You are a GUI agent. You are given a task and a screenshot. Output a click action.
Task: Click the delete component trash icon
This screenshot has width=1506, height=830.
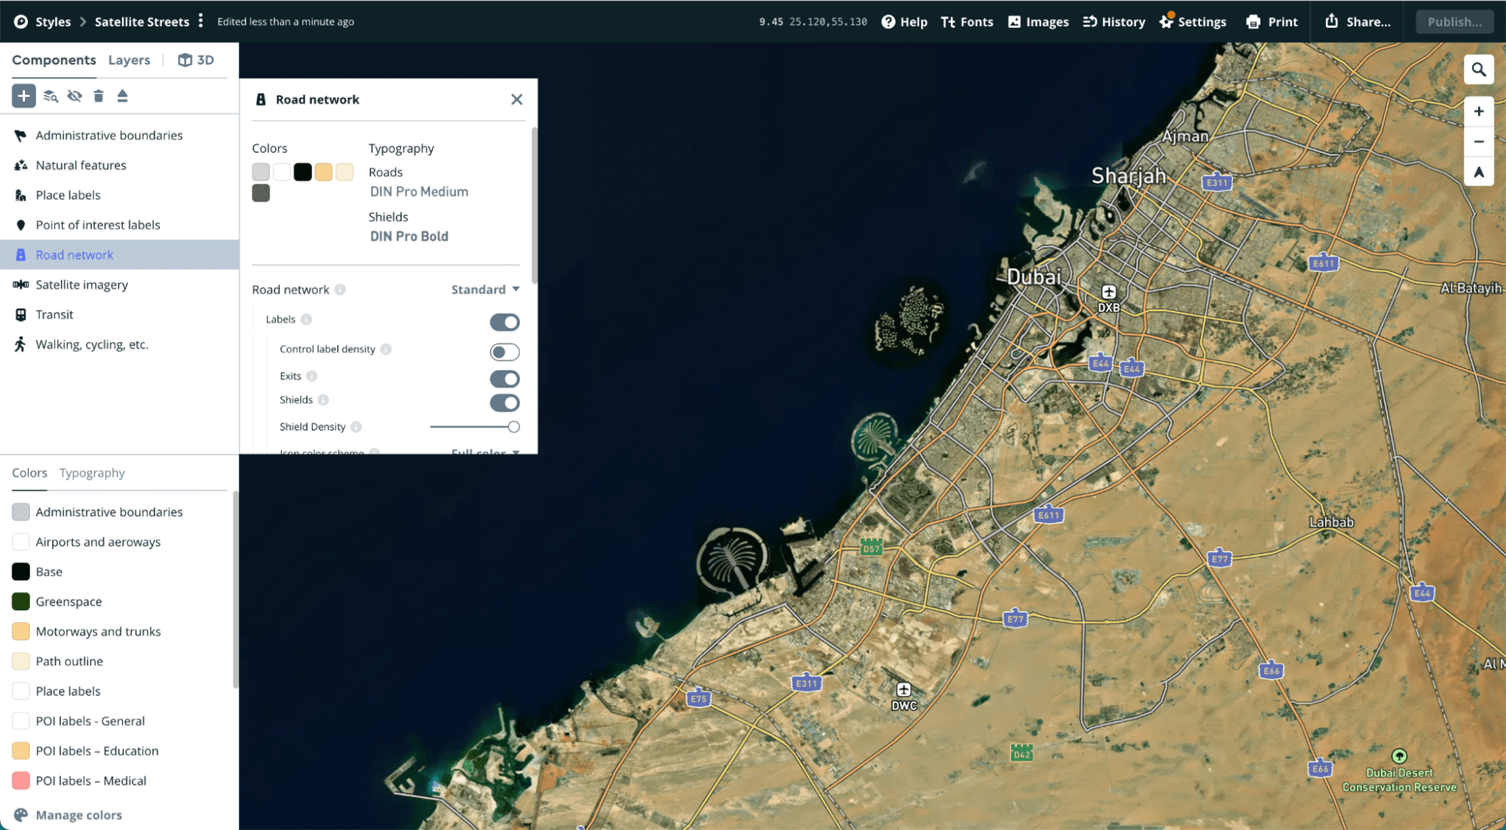(x=99, y=96)
